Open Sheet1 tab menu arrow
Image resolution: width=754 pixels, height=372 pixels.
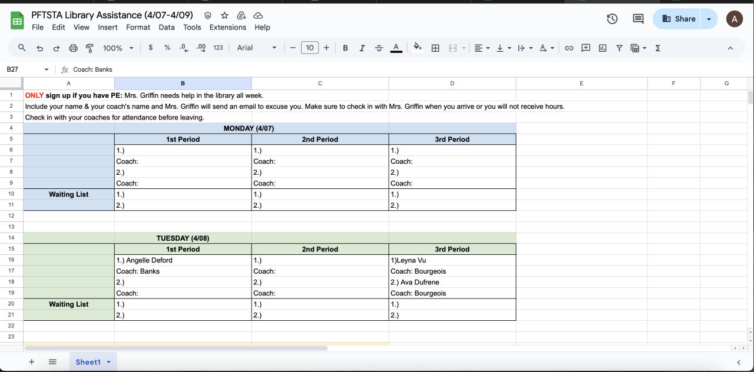pos(108,362)
